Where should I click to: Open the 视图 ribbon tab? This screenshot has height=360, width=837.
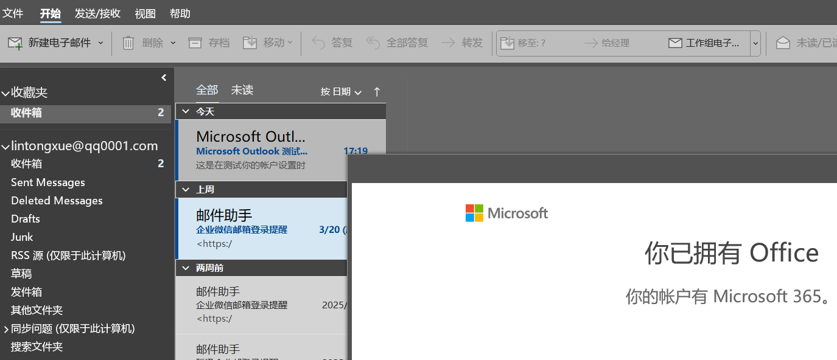[x=145, y=13]
